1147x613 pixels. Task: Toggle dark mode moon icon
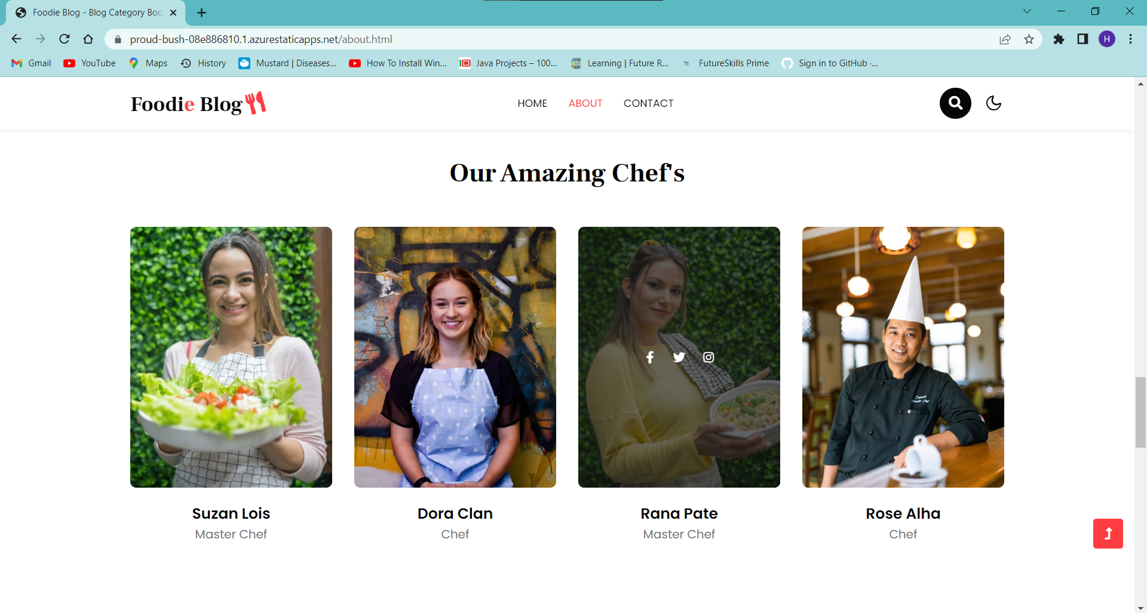click(993, 103)
